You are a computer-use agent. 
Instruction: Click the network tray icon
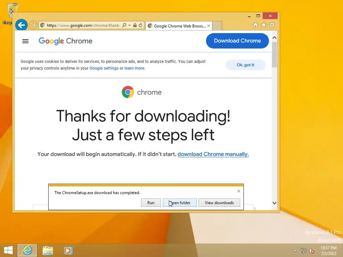(303, 251)
